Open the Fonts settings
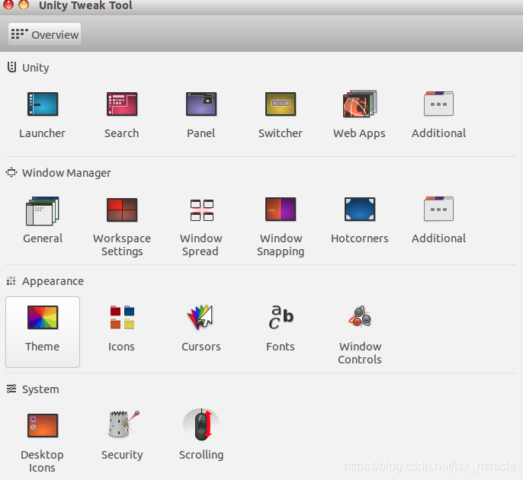The height and width of the screenshot is (480, 523). (281, 328)
